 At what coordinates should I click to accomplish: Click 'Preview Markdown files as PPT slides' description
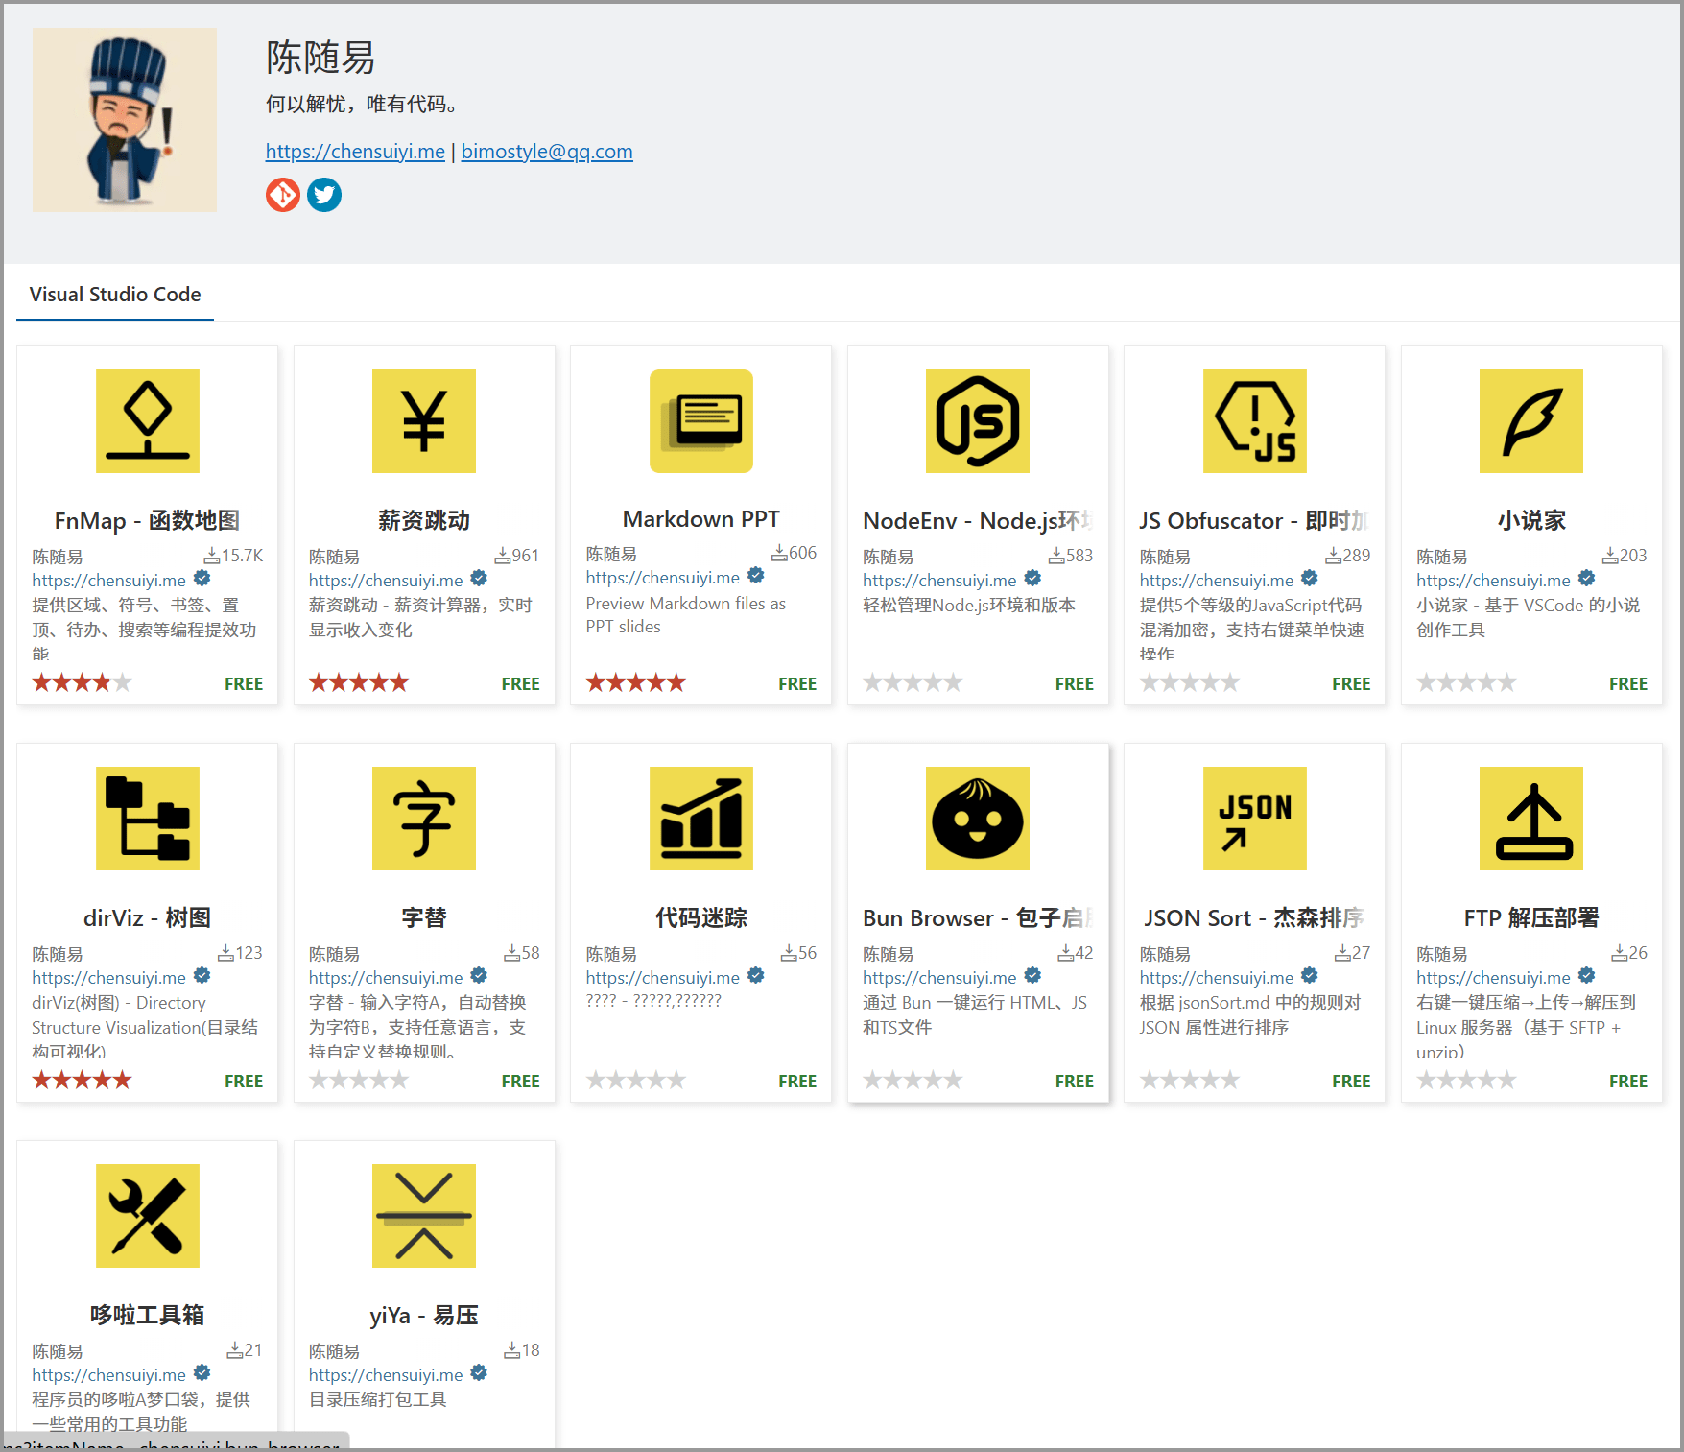click(686, 615)
